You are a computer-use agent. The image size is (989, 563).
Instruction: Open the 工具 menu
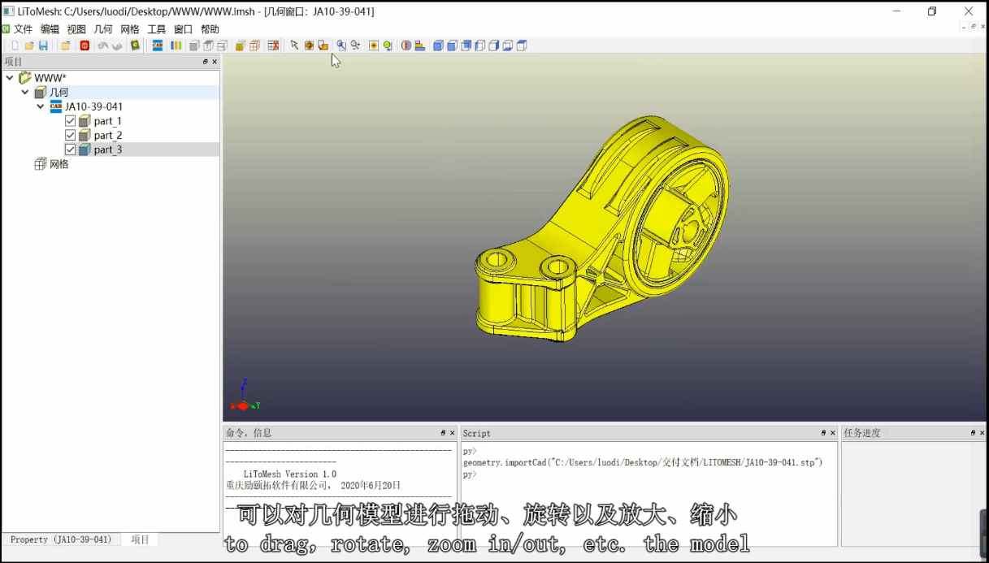coord(156,29)
